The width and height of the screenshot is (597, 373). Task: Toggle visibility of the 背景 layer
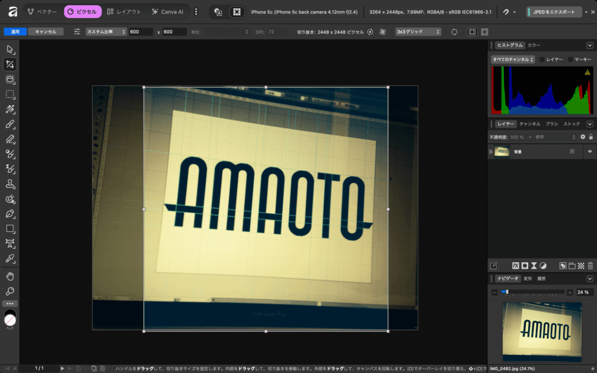[x=589, y=152]
